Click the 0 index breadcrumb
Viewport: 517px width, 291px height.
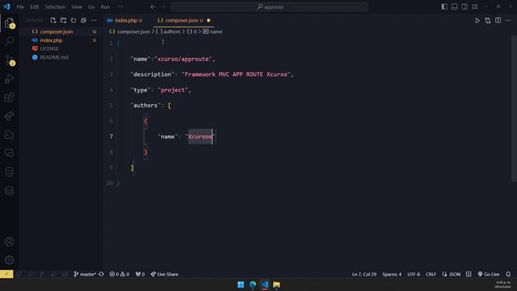click(x=192, y=32)
